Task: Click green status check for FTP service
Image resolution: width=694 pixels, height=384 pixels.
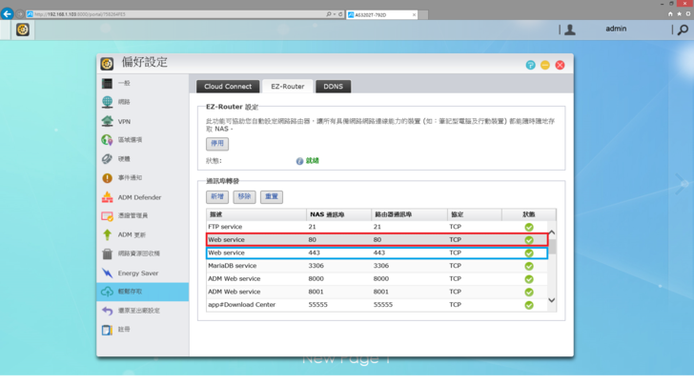Action: pyautogui.click(x=529, y=227)
